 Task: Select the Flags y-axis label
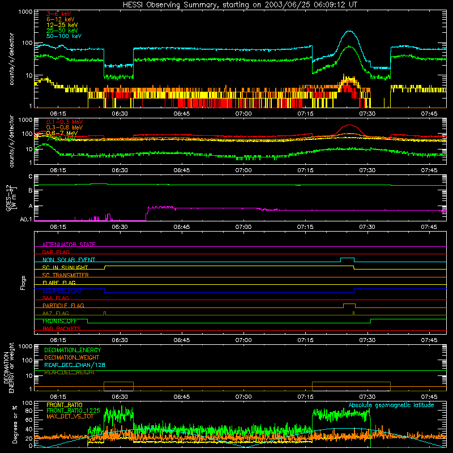(x=23, y=283)
